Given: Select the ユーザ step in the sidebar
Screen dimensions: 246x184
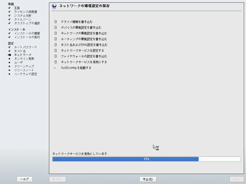Looking at the screenshot, I should (19, 62).
